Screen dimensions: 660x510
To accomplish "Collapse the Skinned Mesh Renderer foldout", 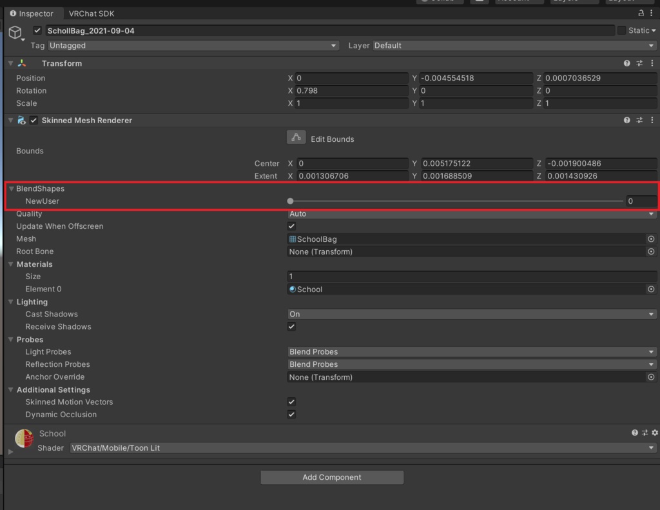I will 10,120.
